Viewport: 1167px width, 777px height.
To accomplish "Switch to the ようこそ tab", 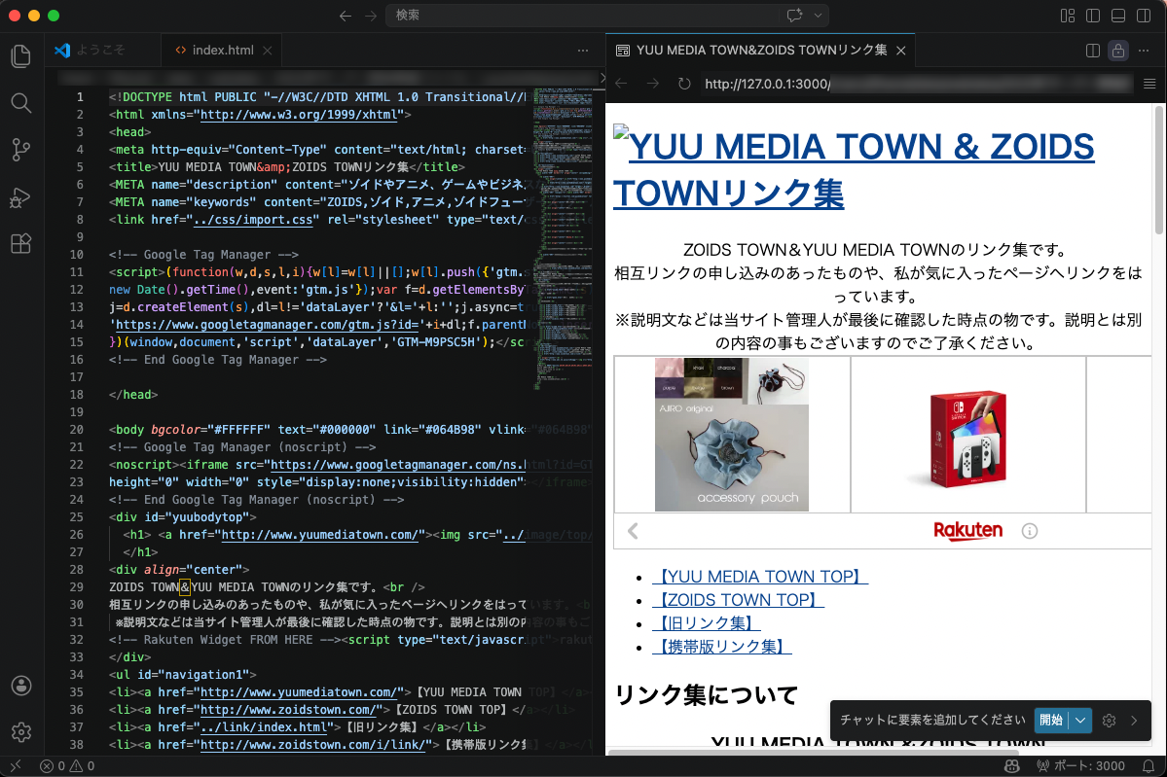I will pyautogui.click(x=100, y=50).
